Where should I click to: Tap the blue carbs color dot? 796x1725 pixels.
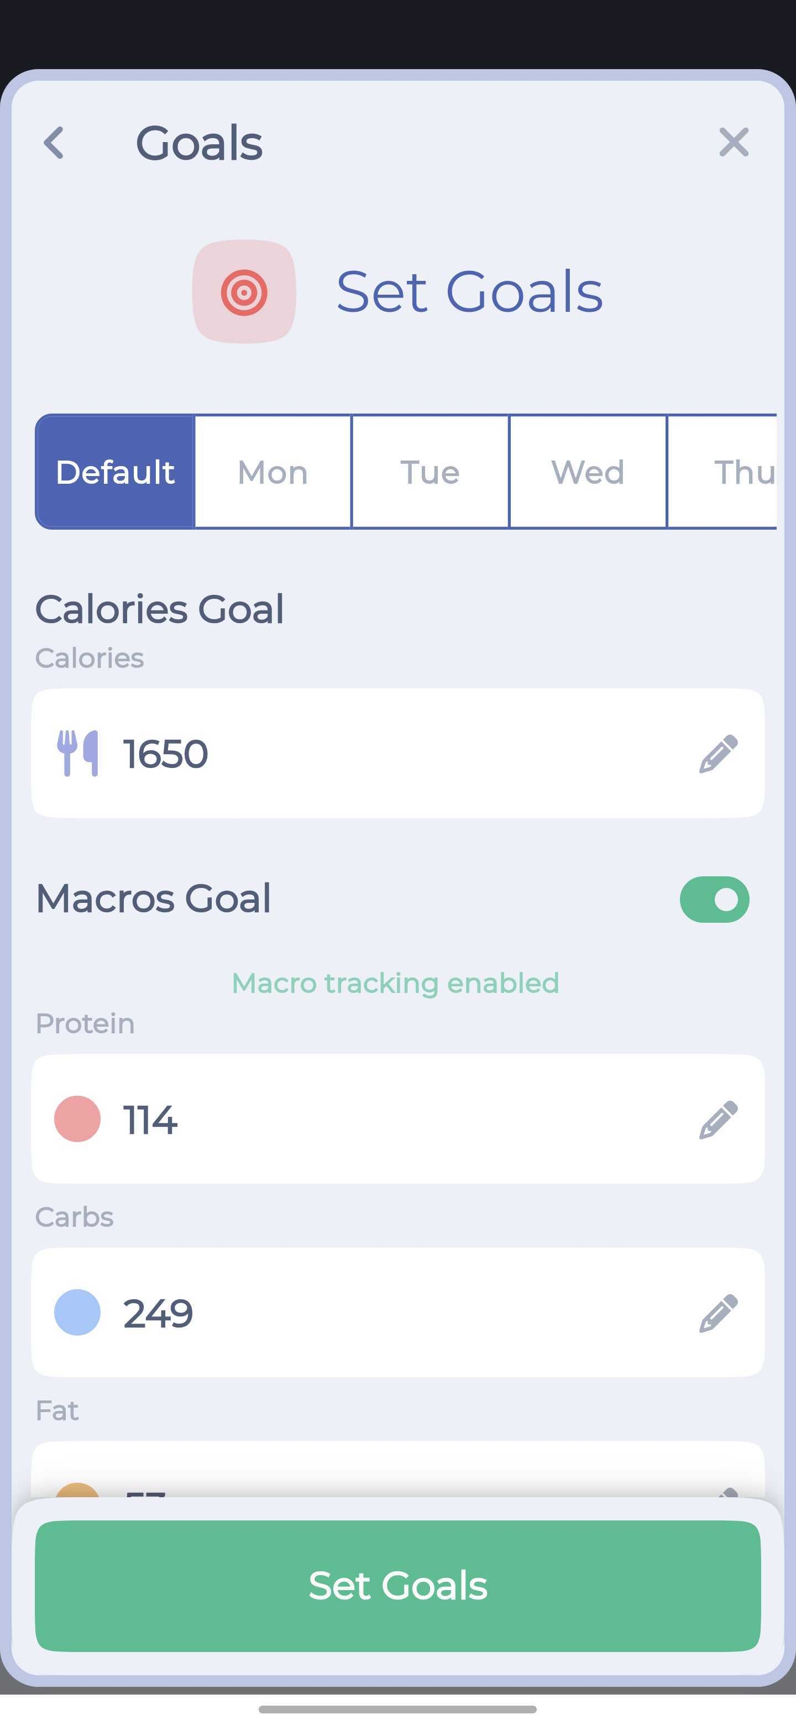tap(77, 1313)
